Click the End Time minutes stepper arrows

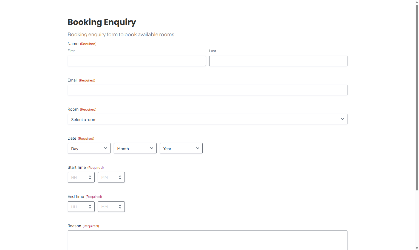click(x=120, y=207)
